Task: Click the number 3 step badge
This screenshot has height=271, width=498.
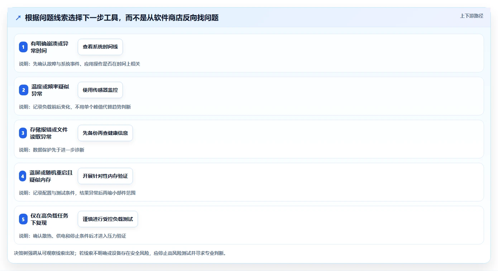Action: [23, 133]
